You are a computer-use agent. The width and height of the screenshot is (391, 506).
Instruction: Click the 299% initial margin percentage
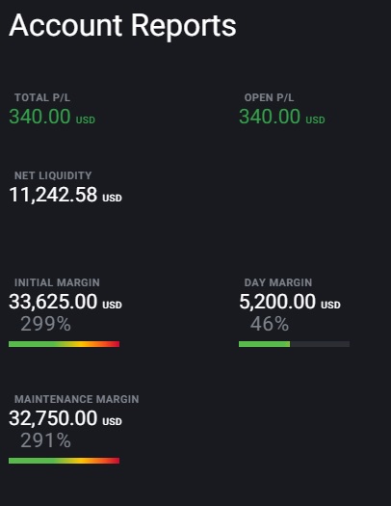pos(46,324)
